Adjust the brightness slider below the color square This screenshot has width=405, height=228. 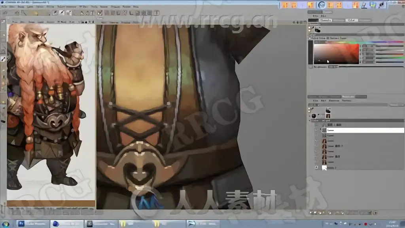[x=371, y=66]
